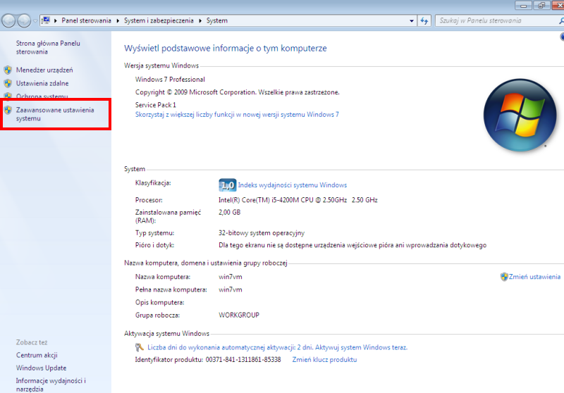Click the Refresh button next to address bar

pyautogui.click(x=424, y=21)
